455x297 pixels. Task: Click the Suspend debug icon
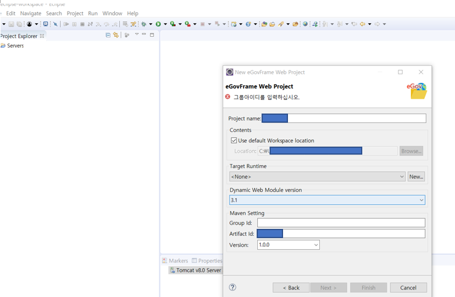[x=74, y=24]
